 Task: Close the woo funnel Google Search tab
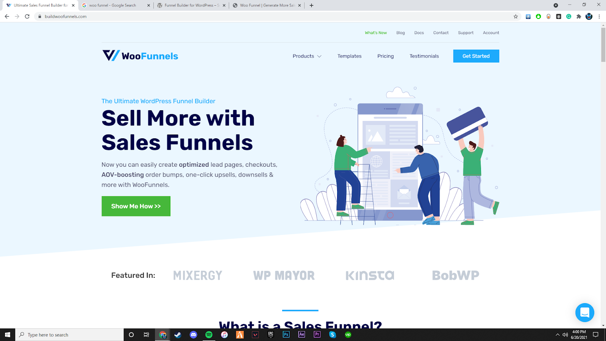point(148,5)
